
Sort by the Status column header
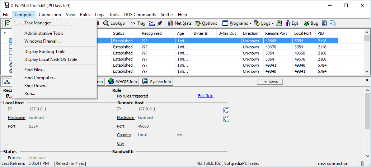tap(126, 33)
